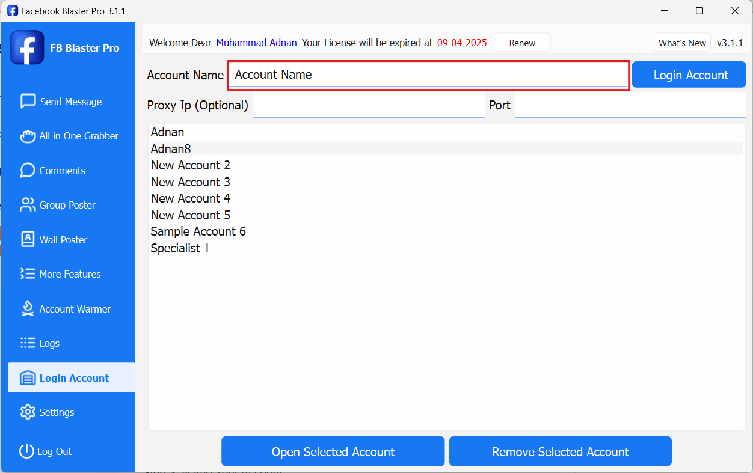Image resolution: width=753 pixels, height=473 pixels.
Task: Click Open Selected Account button
Action: tap(333, 452)
